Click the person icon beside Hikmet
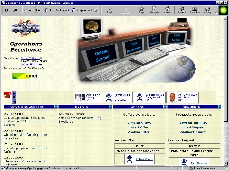This screenshot has height=171, width=229. coord(109,97)
